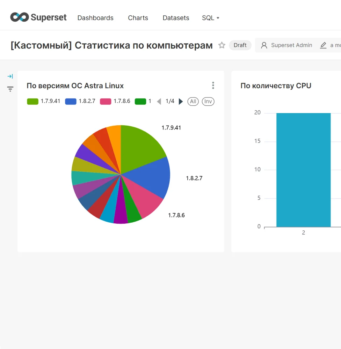Invert legend selection with Inv
The image size is (341, 349).
pos(208,102)
